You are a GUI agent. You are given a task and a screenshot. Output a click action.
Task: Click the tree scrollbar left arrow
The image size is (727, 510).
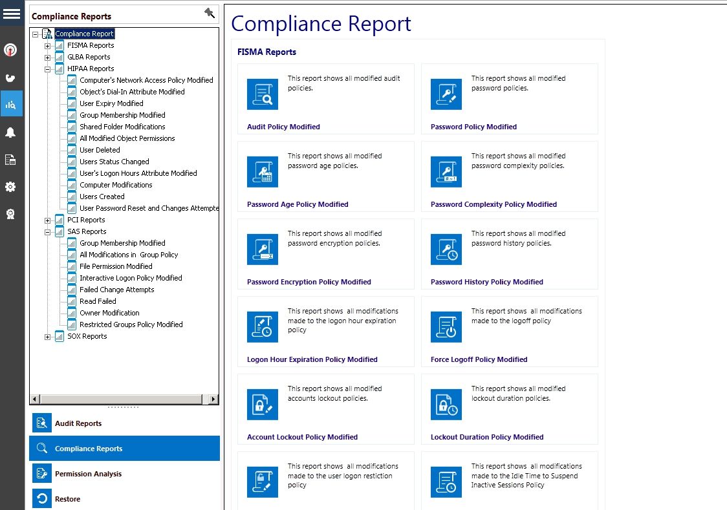pos(35,399)
